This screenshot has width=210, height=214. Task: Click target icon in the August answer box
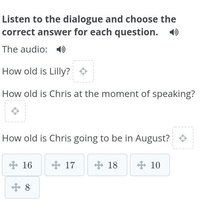(x=183, y=138)
